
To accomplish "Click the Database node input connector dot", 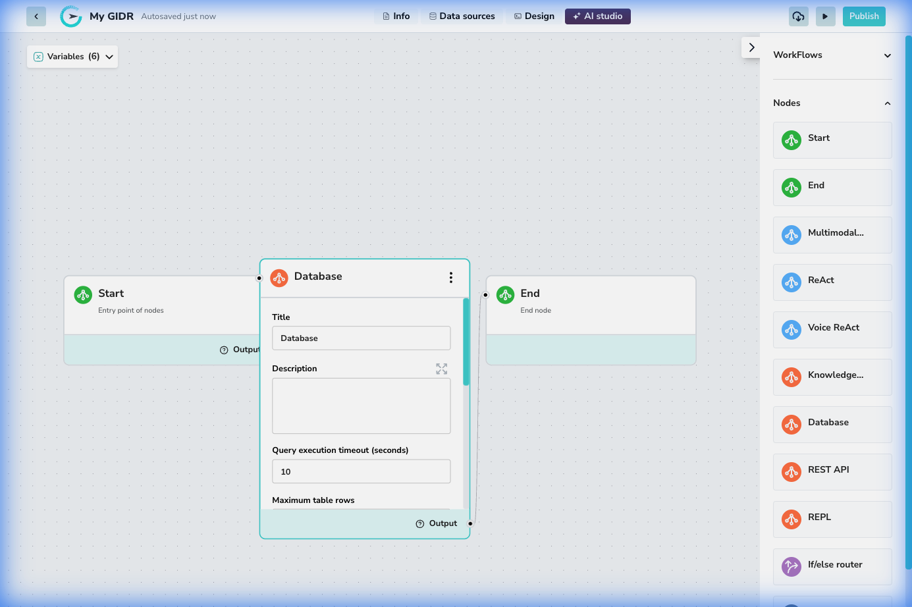I will (259, 278).
